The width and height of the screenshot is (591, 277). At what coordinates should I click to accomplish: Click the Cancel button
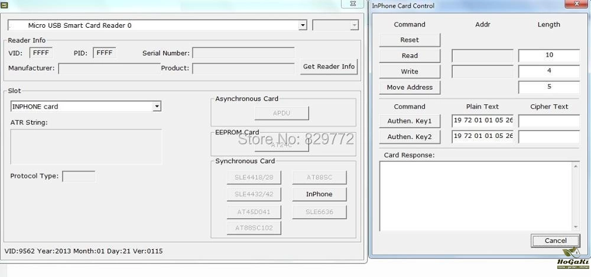[555, 240]
